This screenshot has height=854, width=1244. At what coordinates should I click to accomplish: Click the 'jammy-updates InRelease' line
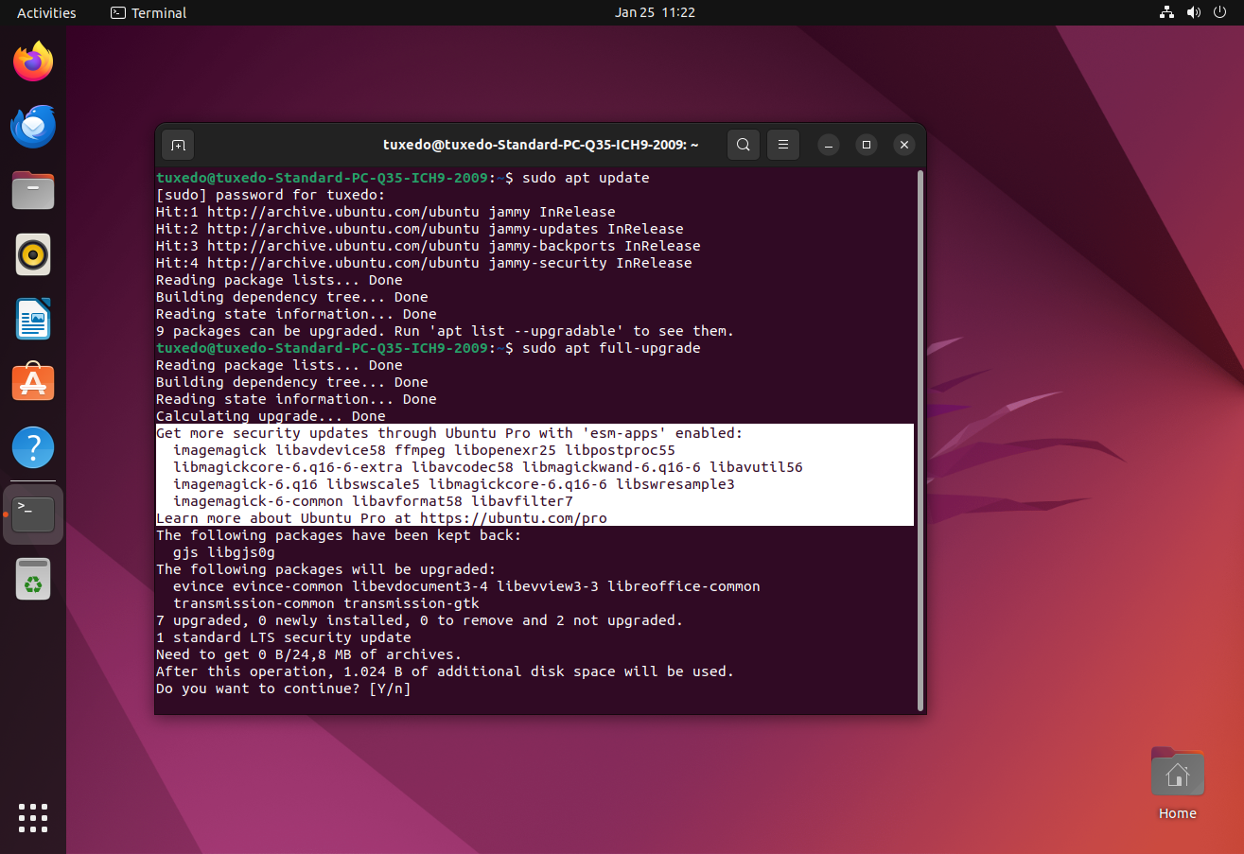pyautogui.click(x=419, y=229)
